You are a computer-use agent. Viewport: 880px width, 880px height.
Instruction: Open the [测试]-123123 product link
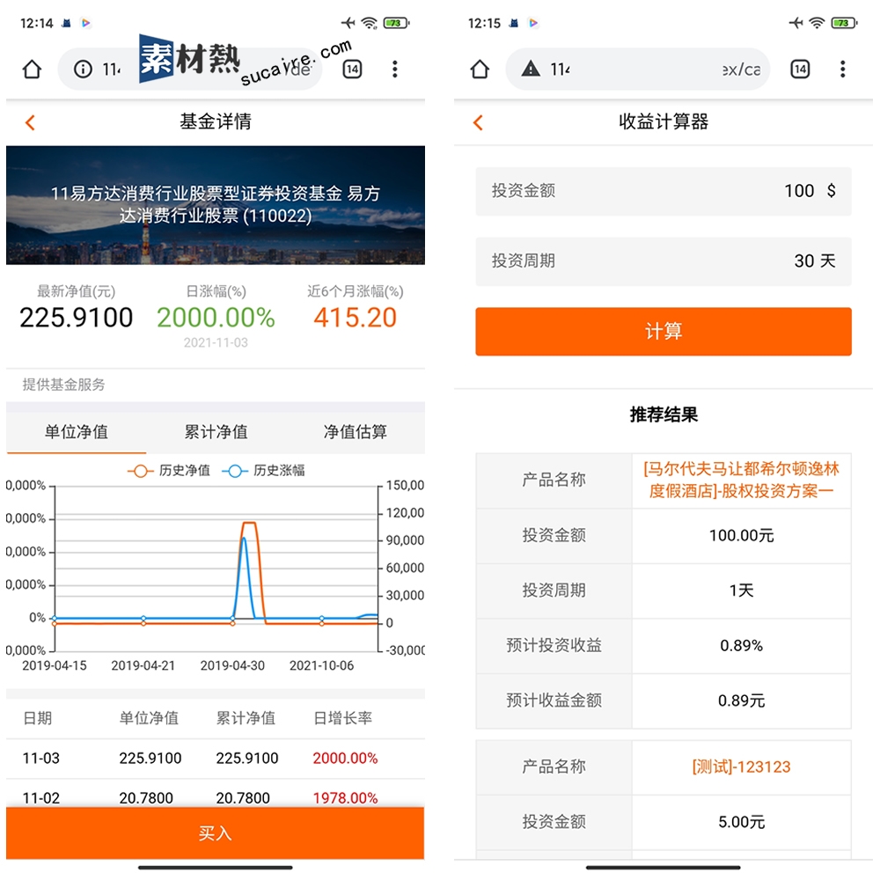tap(741, 766)
